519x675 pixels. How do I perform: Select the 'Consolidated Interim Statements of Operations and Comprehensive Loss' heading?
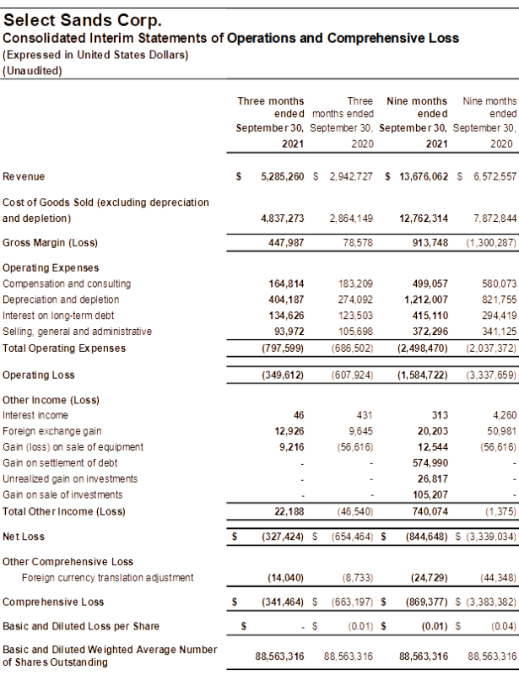pos(231,38)
